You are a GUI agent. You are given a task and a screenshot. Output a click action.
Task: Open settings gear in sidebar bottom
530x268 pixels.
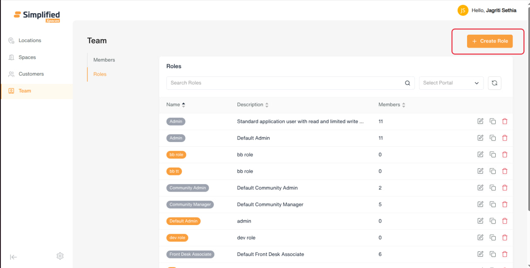pos(60,256)
